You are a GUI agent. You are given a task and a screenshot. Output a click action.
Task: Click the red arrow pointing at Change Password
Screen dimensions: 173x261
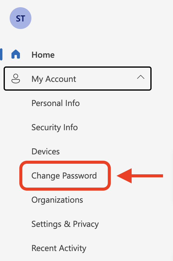coord(140,176)
